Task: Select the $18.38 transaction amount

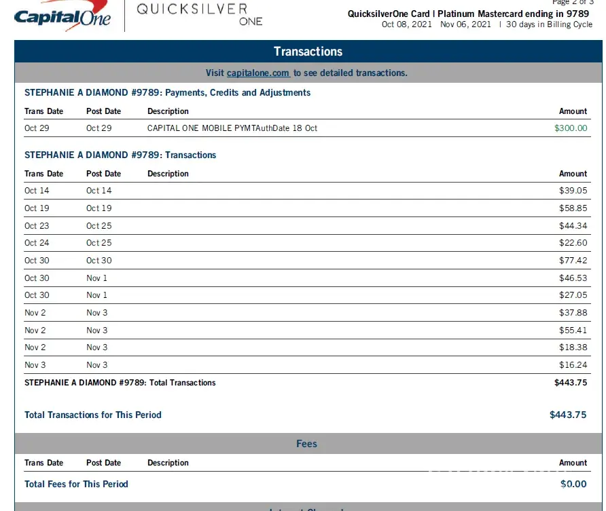Action: coord(573,347)
